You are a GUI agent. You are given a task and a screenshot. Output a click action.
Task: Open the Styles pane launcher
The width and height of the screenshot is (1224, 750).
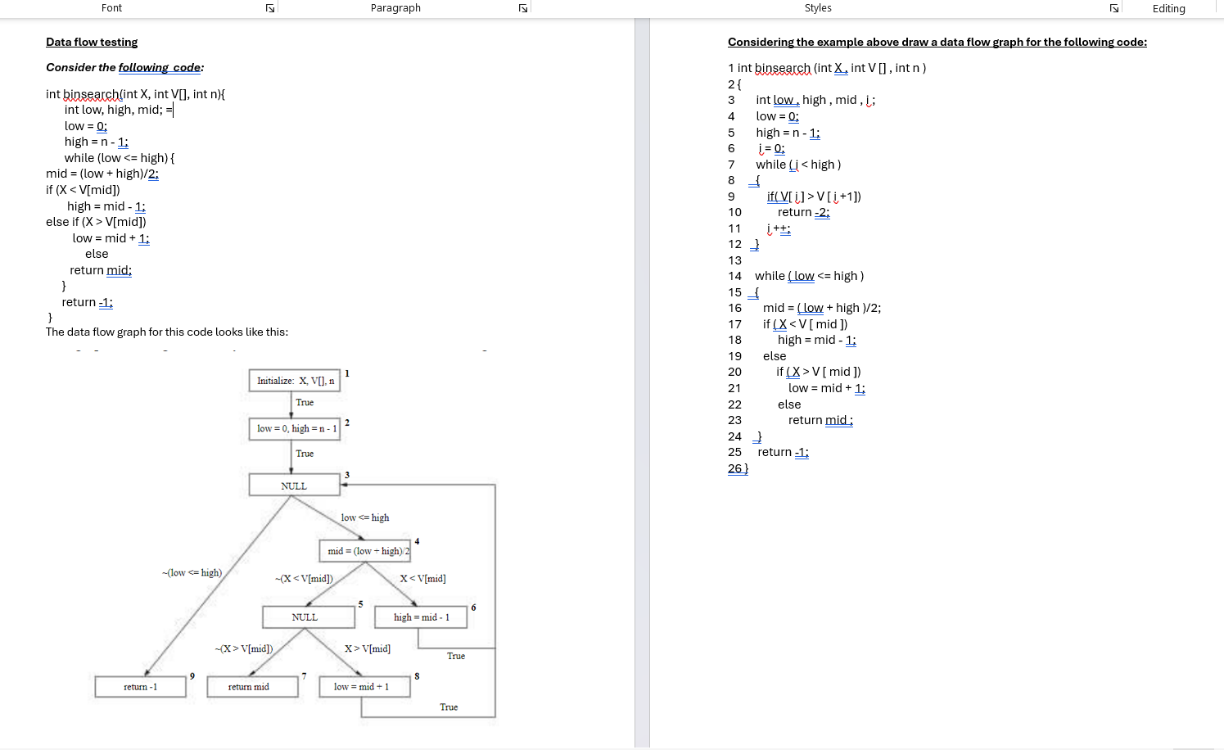coord(1113,7)
